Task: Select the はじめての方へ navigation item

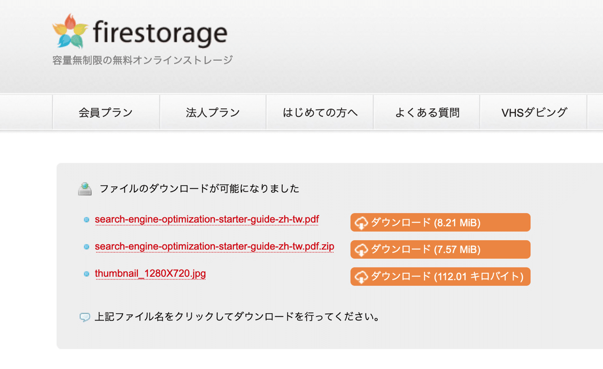Action: [319, 112]
